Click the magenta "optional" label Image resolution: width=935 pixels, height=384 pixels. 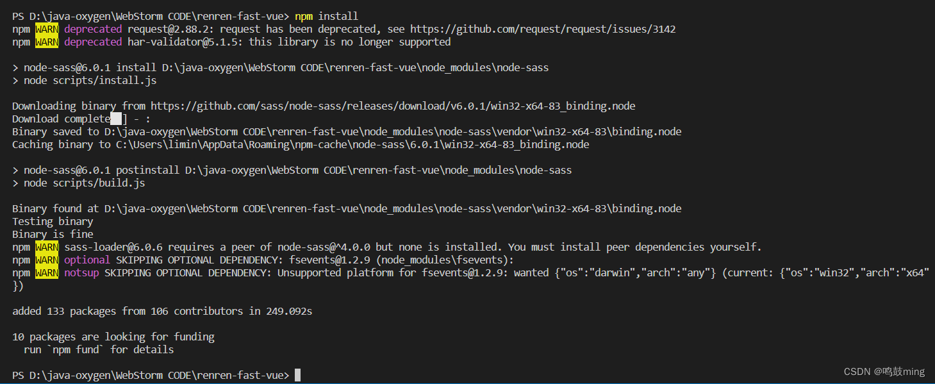(x=87, y=260)
